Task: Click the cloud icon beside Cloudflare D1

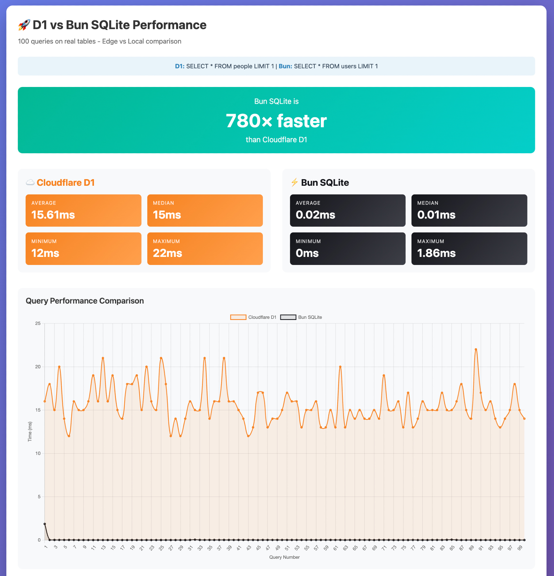Action: point(30,183)
